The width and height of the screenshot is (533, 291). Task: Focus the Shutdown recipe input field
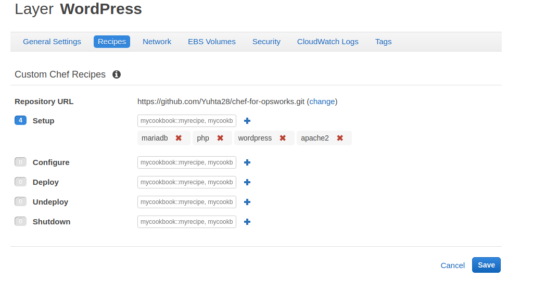tap(187, 222)
